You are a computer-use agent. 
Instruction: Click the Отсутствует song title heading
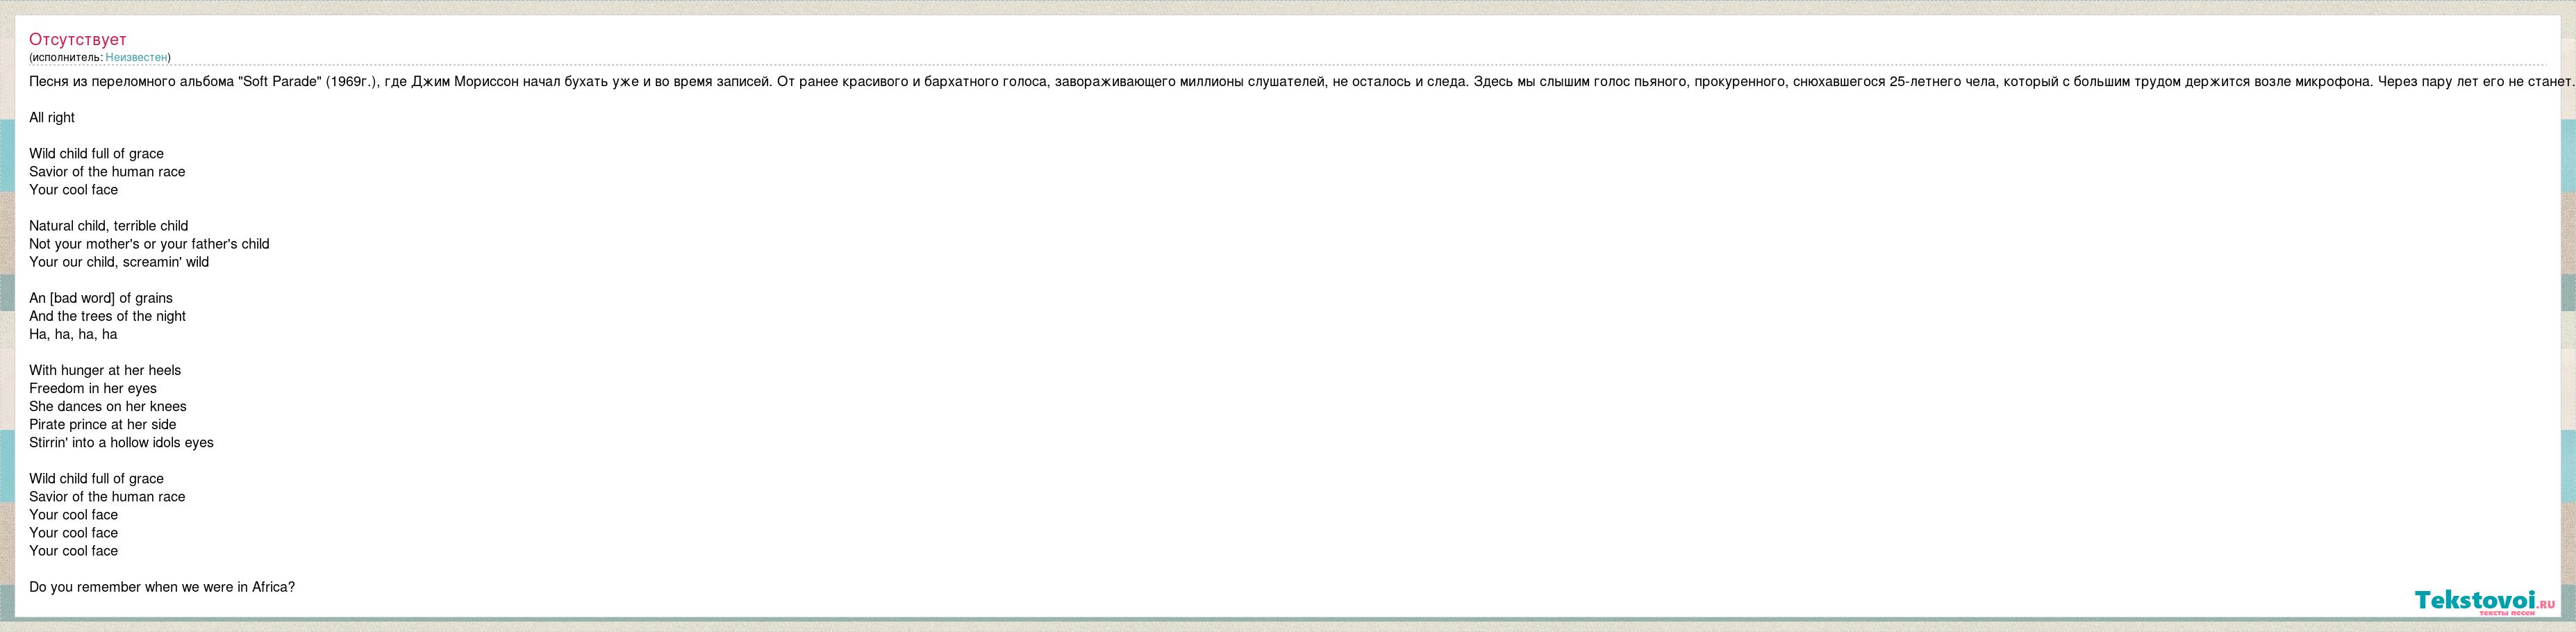(78, 39)
